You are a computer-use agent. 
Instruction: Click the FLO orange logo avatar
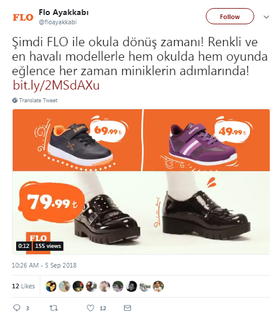click(23, 17)
